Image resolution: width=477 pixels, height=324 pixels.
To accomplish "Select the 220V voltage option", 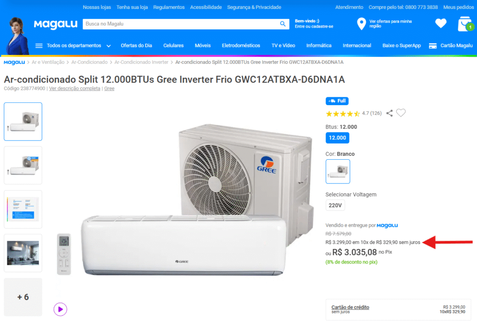I will (x=335, y=205).
